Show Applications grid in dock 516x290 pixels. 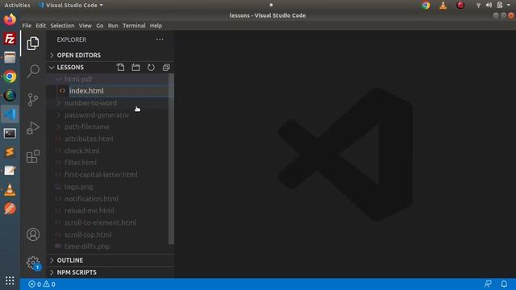tap(10, 280)
